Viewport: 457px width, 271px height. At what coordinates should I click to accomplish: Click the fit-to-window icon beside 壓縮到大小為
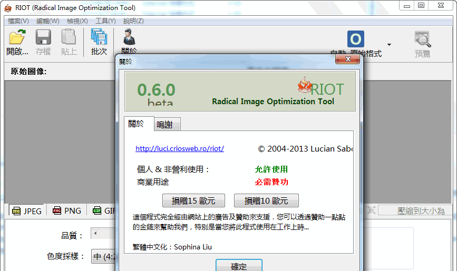pyautogui.click(x=371, y=210)
